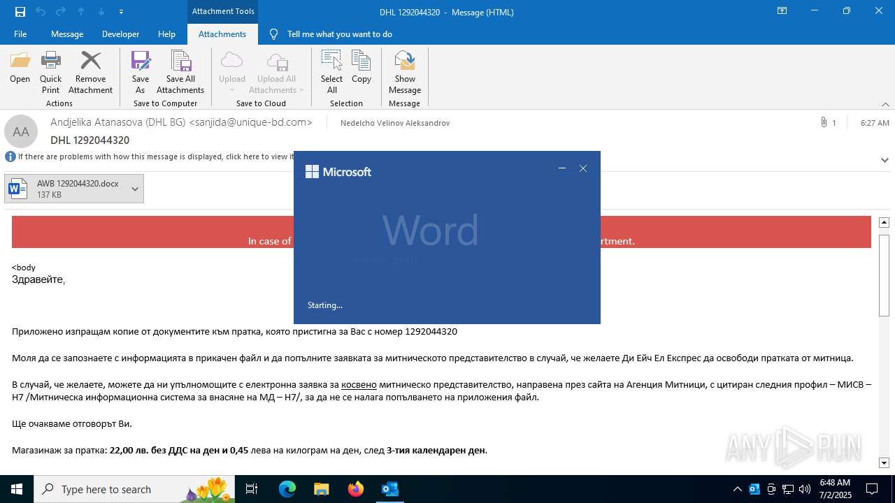This screenshot has height=503, width=895.
Task: Expand the message header with the chevron
Action: pos(885,160)
